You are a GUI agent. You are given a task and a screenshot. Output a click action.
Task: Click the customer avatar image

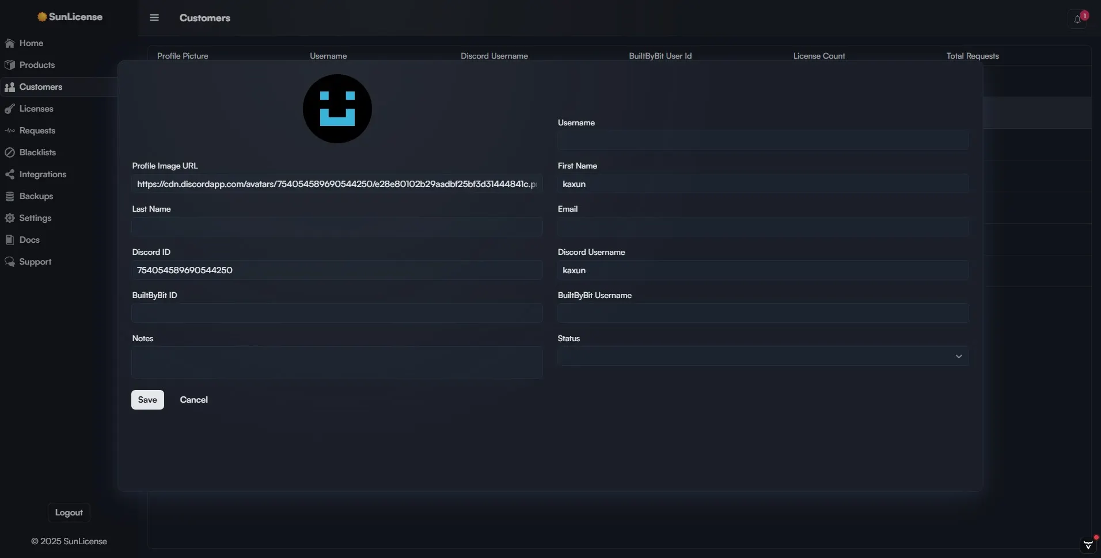tap(337, 109)
